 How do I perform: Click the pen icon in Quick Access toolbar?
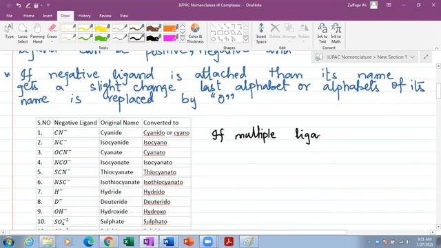tap(28, 5)
